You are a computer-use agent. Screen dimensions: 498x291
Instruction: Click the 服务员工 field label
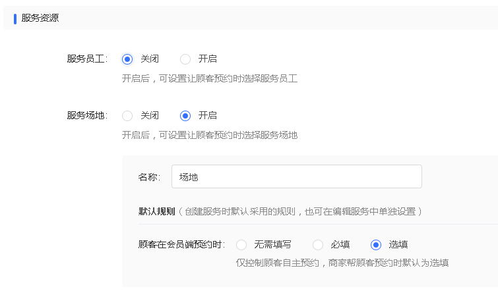[x=87, y=59]
